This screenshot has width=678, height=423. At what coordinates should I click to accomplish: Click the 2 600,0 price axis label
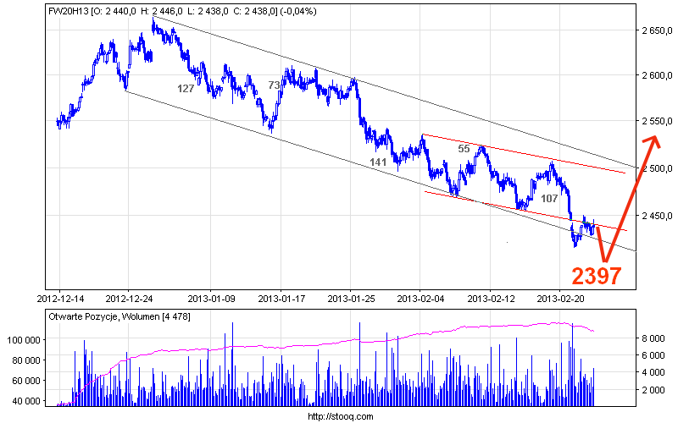pos(657,75)
